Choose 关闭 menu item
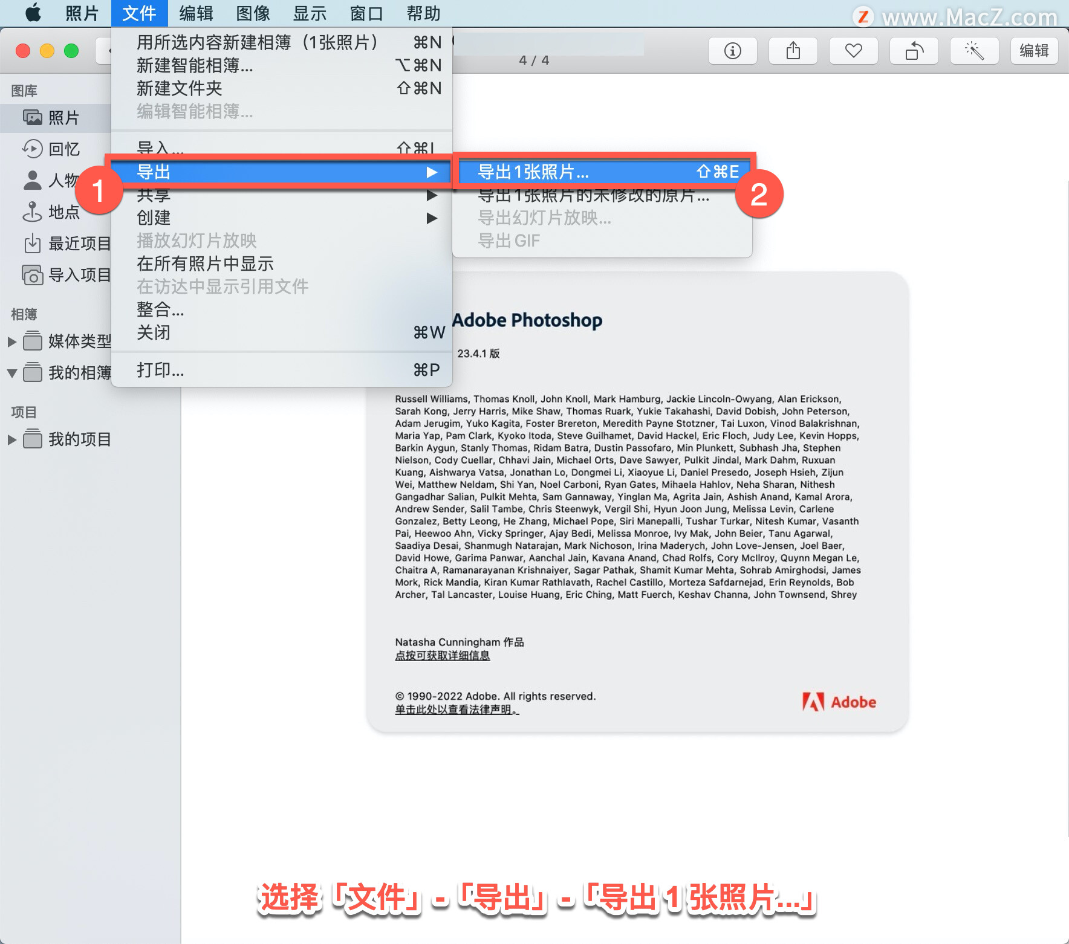This screenshot has height=944, width=1069. coord(282,332)
